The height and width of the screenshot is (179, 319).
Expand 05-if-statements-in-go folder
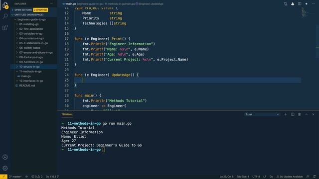pos(34,43)
